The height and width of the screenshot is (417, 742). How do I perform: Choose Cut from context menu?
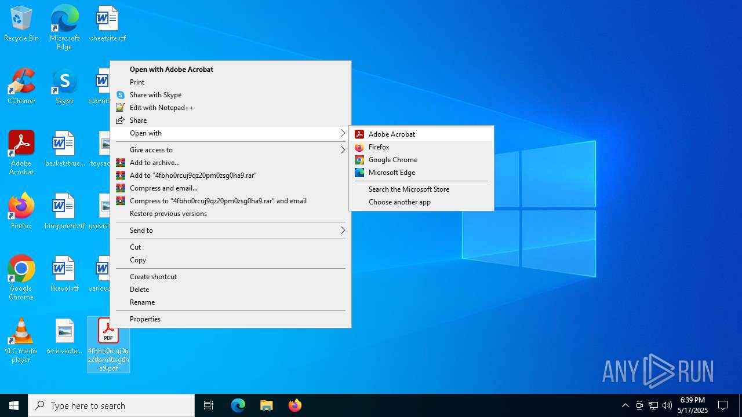(x=231, y=247)
